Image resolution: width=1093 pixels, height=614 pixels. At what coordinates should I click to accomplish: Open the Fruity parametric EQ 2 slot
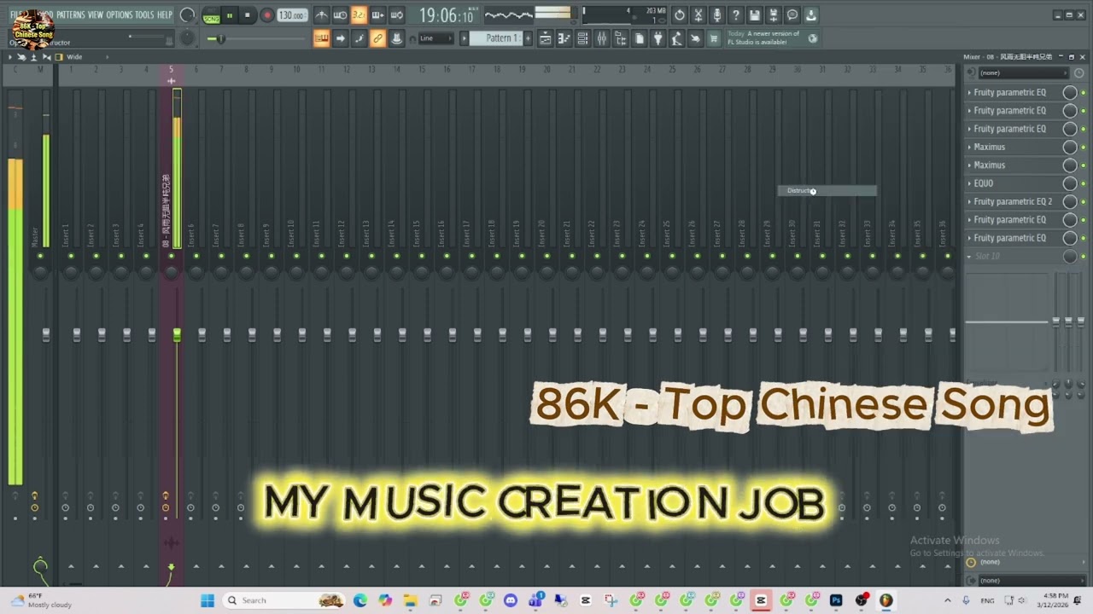tap(1013, 201)
